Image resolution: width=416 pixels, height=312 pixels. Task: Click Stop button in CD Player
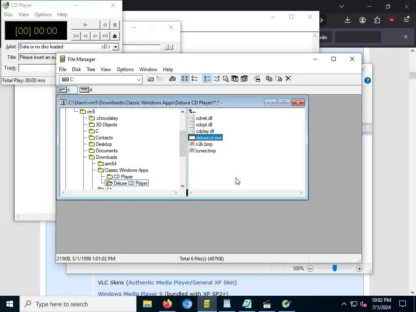115,25
